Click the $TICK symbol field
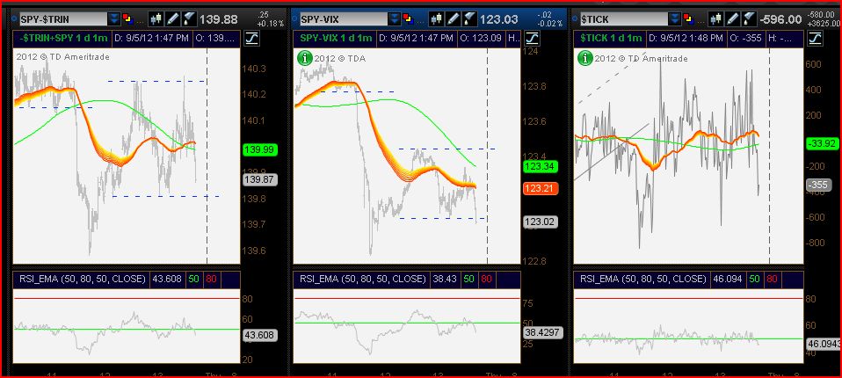842x378 pixels. (x=623, y=19)
